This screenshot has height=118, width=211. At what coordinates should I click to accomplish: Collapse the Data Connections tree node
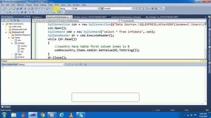point(3,24)
